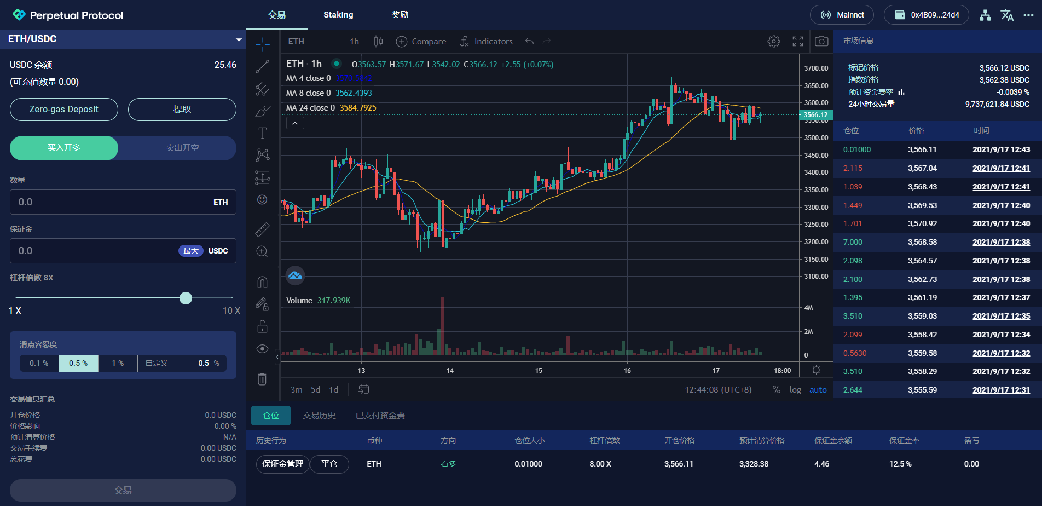The image size is (1042, 506).
Task: Click the Zero-gas Deposit button
Action: (x=64, y=110)
